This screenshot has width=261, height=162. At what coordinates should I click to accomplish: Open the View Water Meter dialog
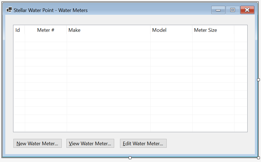[90, 143]
